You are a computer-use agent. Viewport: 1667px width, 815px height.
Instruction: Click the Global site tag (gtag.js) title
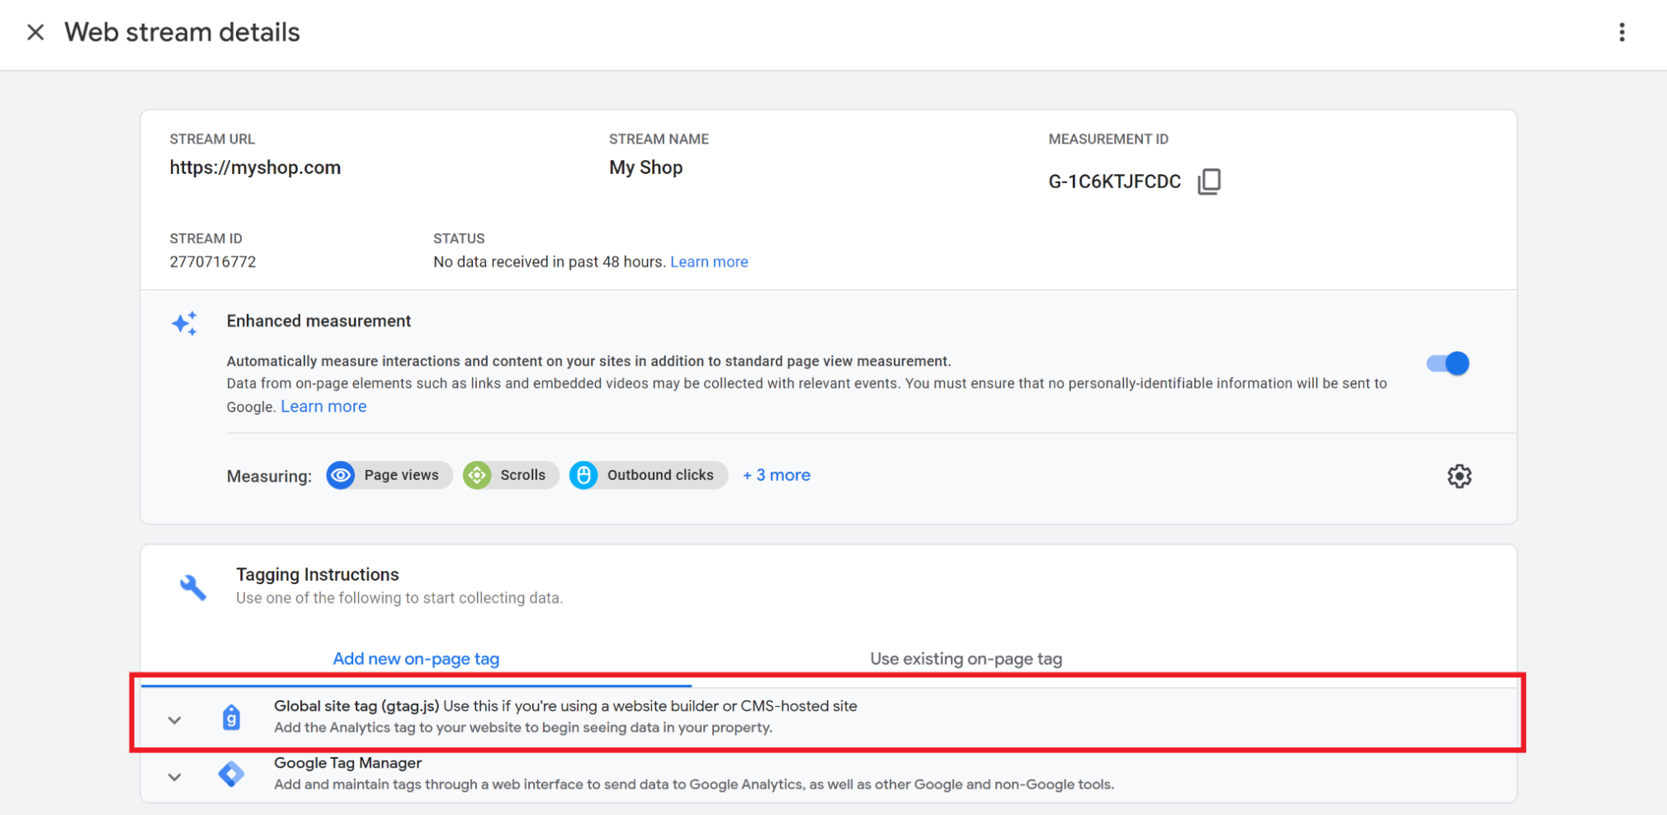pos(357,706)
